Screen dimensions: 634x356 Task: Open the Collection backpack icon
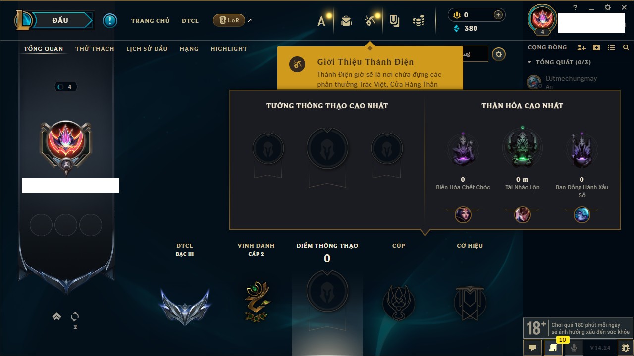(x=346, y=21)
